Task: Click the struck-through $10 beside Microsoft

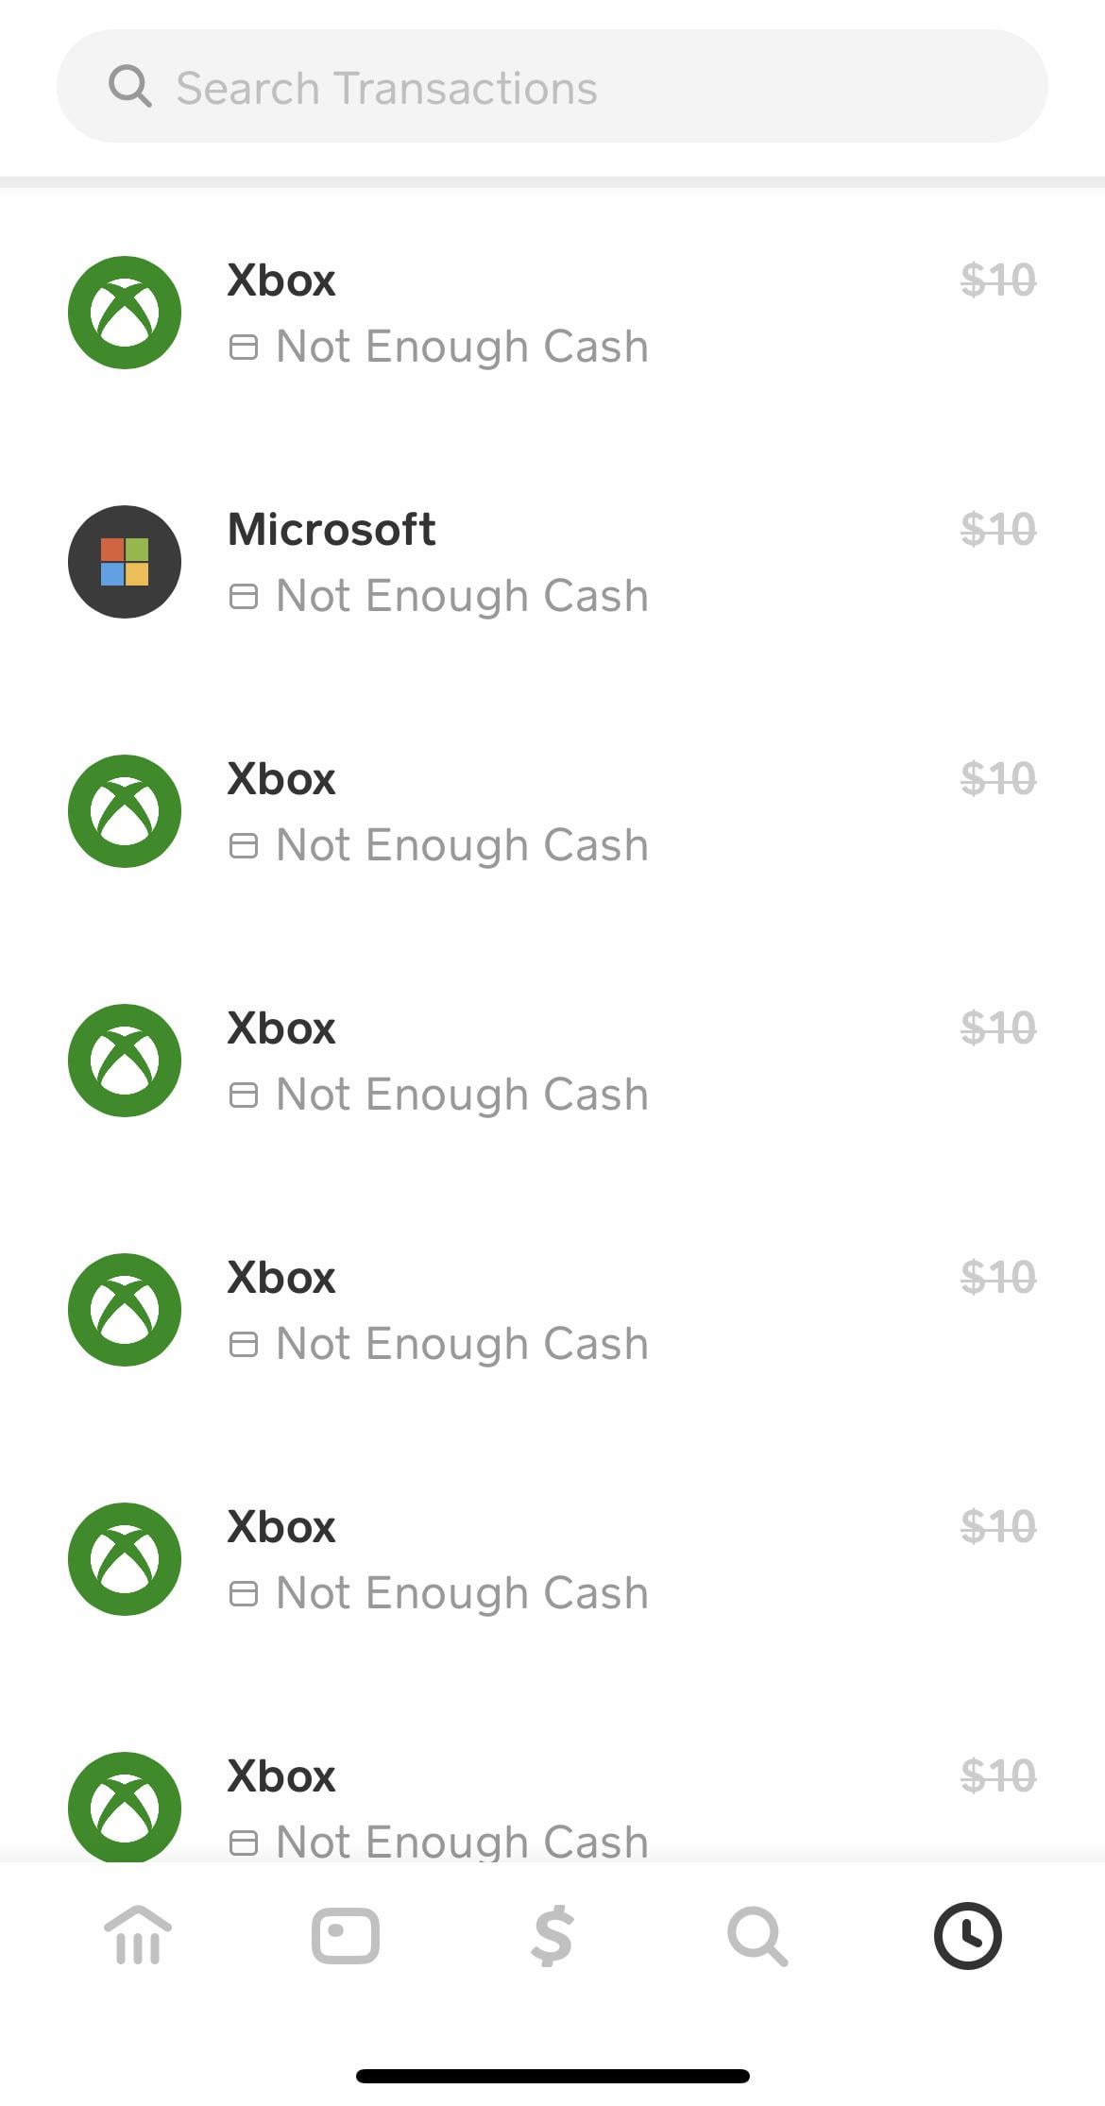Action: 998,530
